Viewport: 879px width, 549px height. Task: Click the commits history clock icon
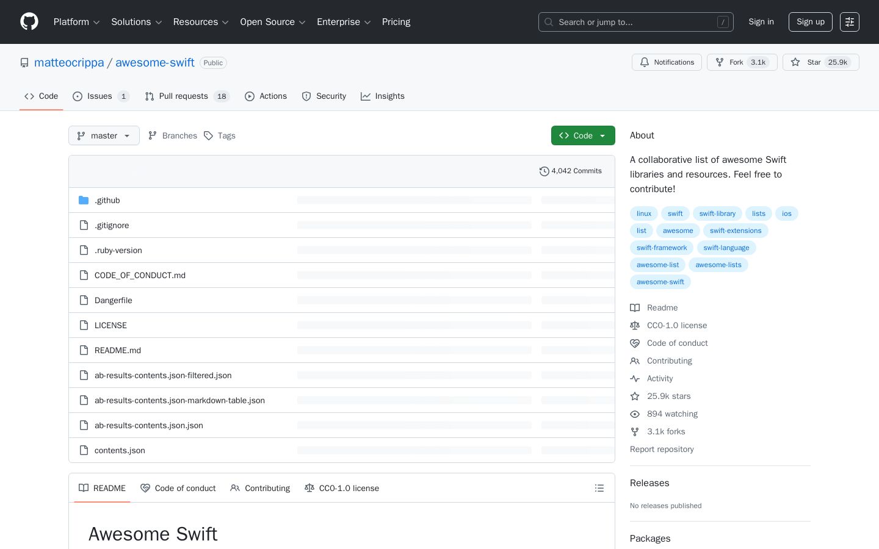pos(544,171)
